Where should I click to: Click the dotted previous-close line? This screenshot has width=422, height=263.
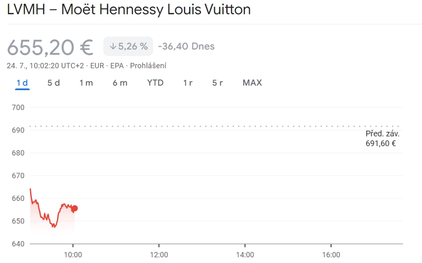point(214,126)
